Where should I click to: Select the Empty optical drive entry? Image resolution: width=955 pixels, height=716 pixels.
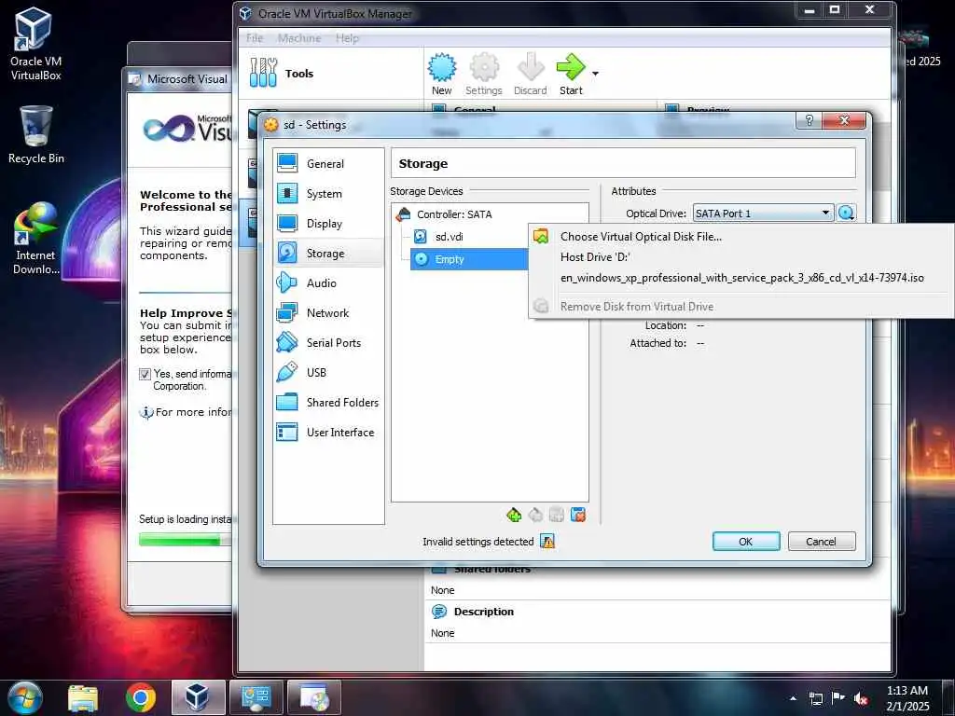[469, 259]
